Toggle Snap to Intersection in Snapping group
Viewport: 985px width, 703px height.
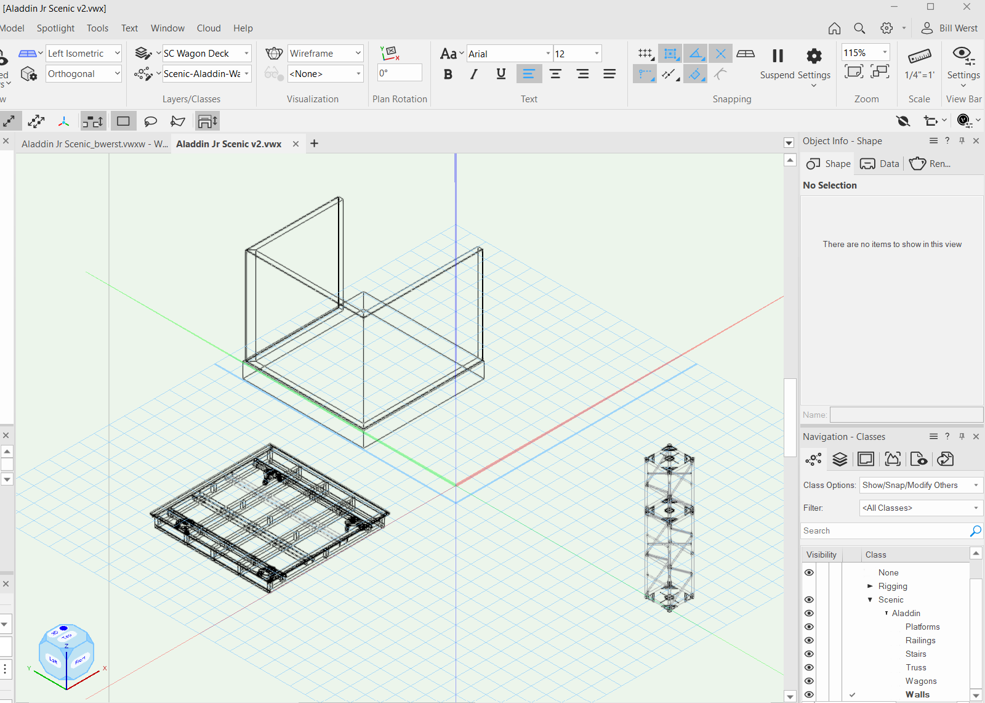coord(720,54)
